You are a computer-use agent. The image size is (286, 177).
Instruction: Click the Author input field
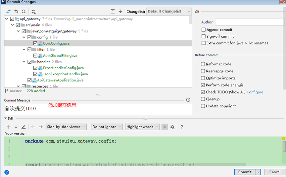click(250, 22)
